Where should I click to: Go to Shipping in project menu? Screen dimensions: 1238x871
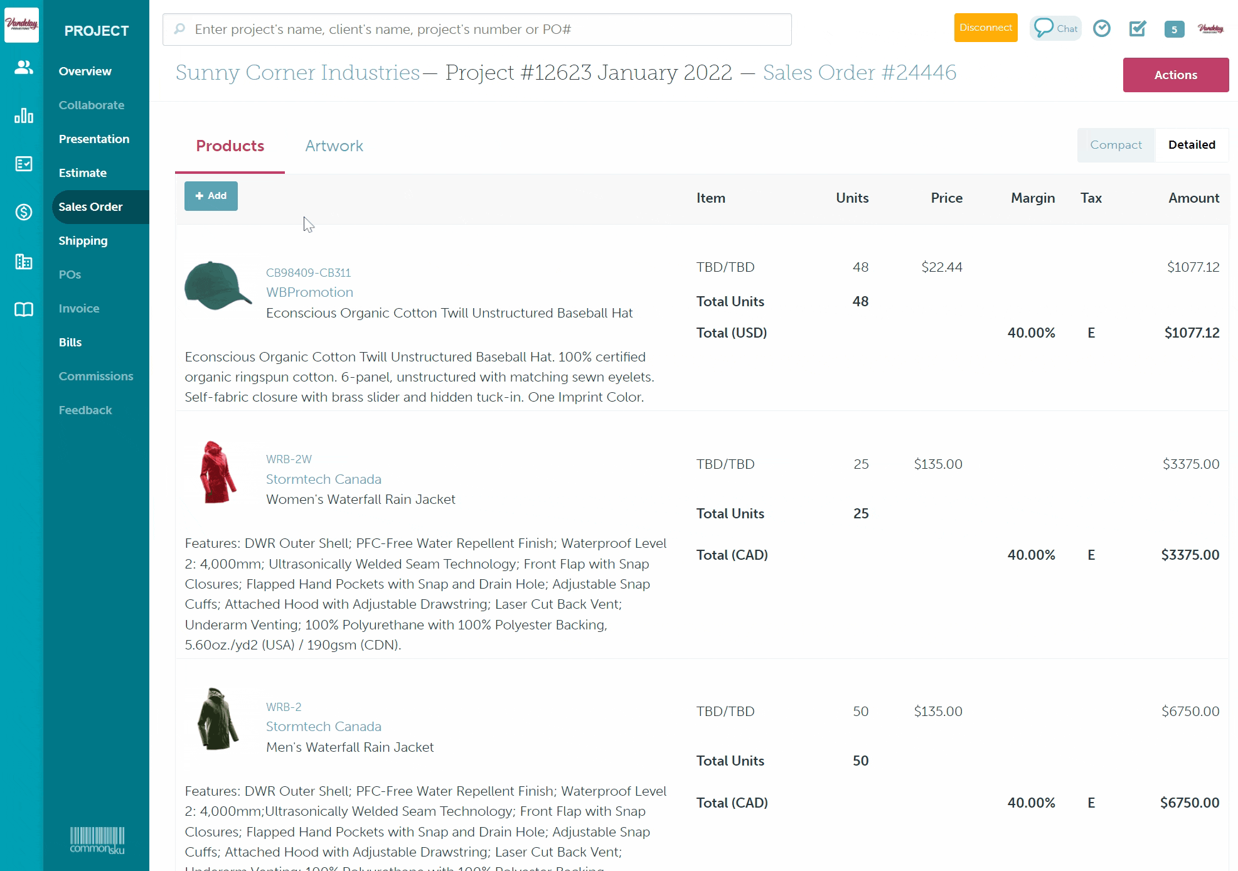(83, 241)
